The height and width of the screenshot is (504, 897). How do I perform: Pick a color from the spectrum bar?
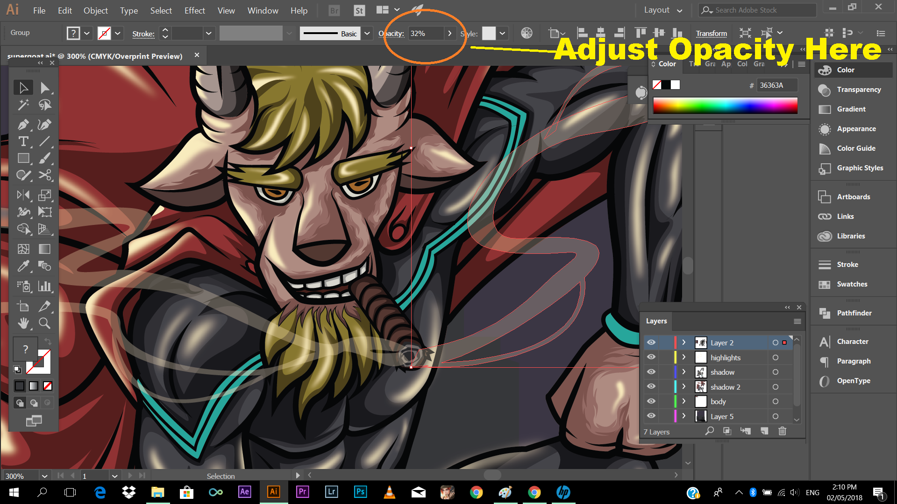(x=725, y=105)
